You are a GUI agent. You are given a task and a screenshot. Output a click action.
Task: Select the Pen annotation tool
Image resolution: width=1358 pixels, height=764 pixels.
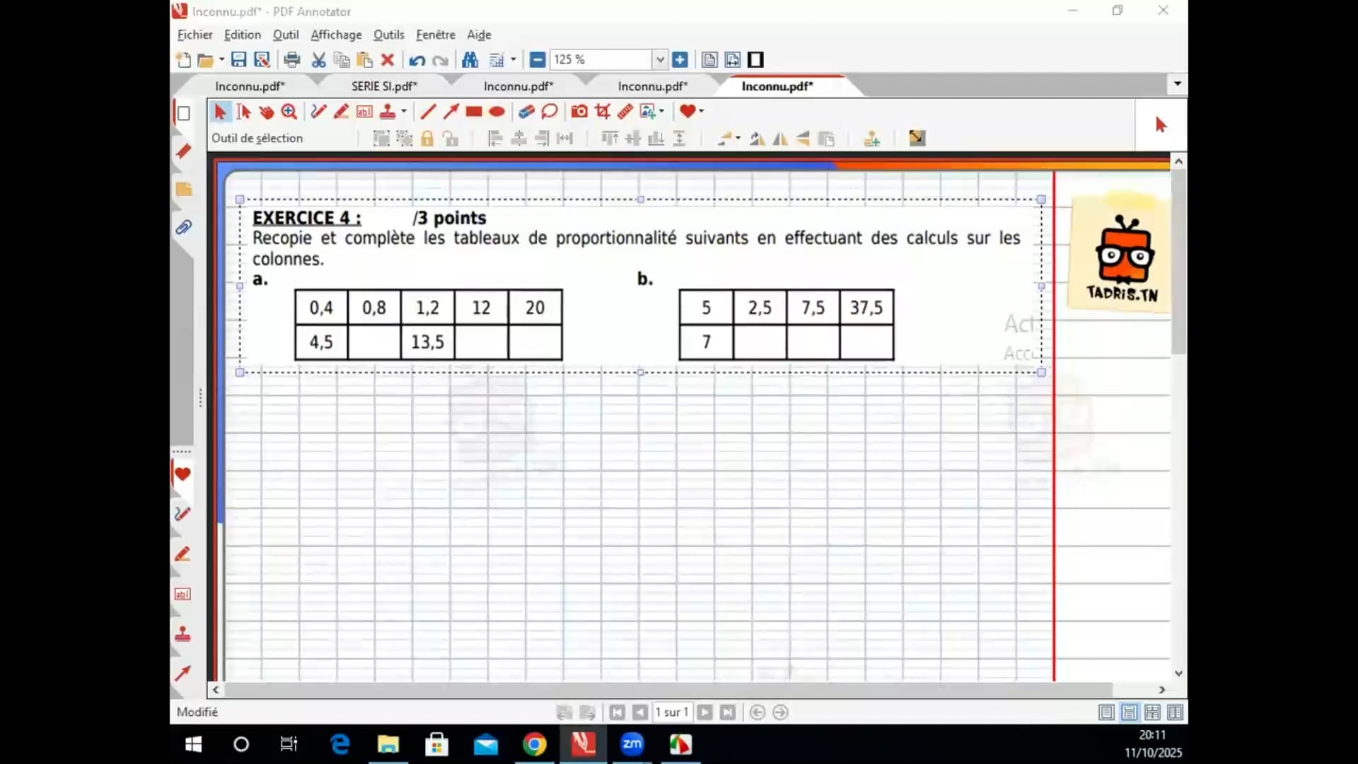(x=318, y=111)
